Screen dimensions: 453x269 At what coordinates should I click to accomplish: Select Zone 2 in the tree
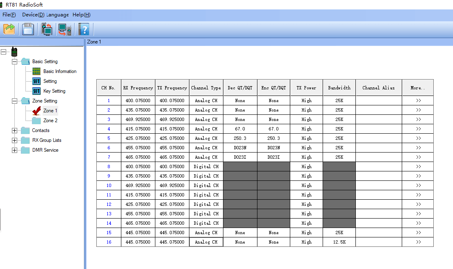[50, 121]
